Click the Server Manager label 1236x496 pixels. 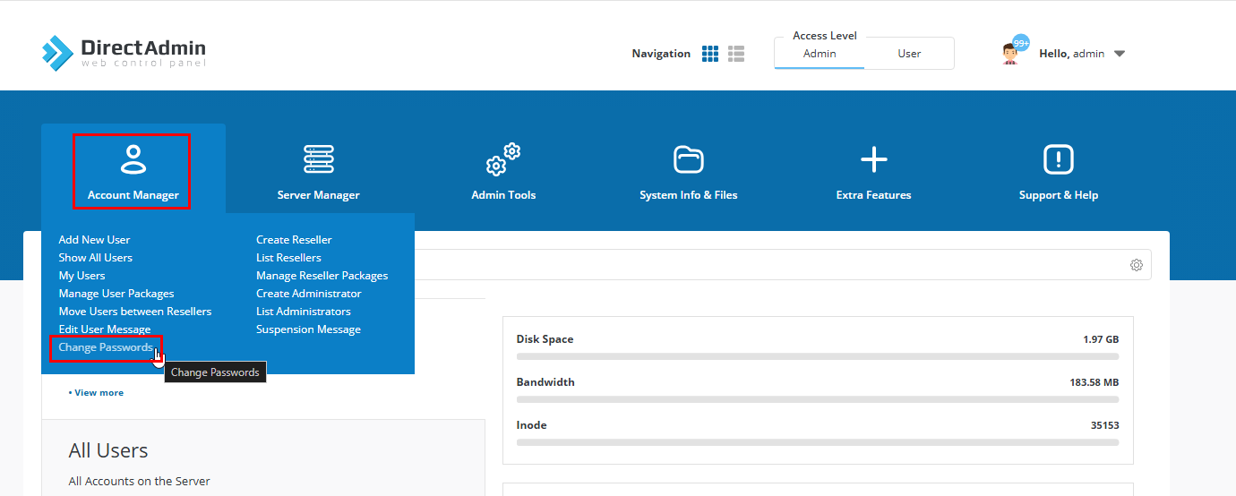pos(318,195)
